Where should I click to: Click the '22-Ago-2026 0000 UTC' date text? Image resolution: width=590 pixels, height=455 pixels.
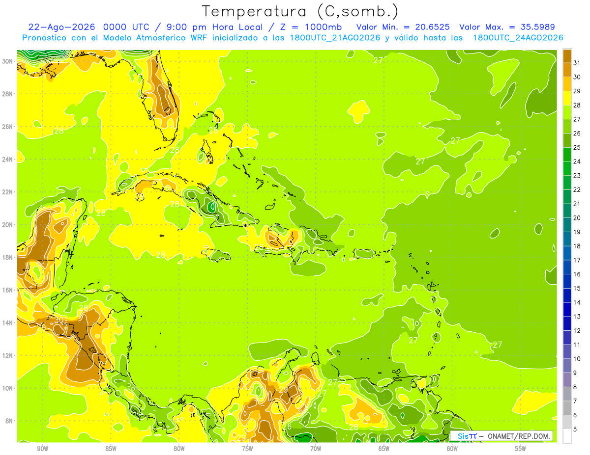pos(88,27)
